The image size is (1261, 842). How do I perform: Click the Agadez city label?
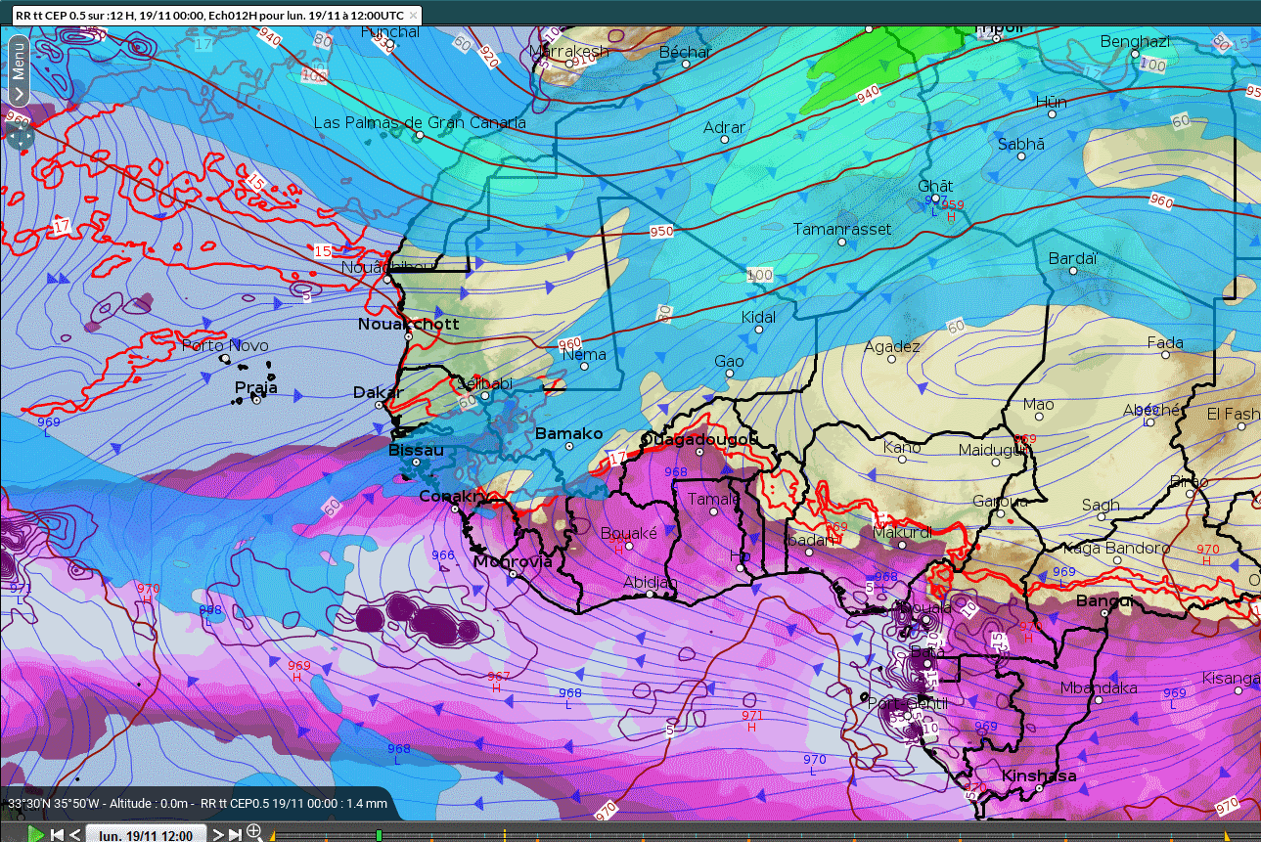tap(892, 346)
